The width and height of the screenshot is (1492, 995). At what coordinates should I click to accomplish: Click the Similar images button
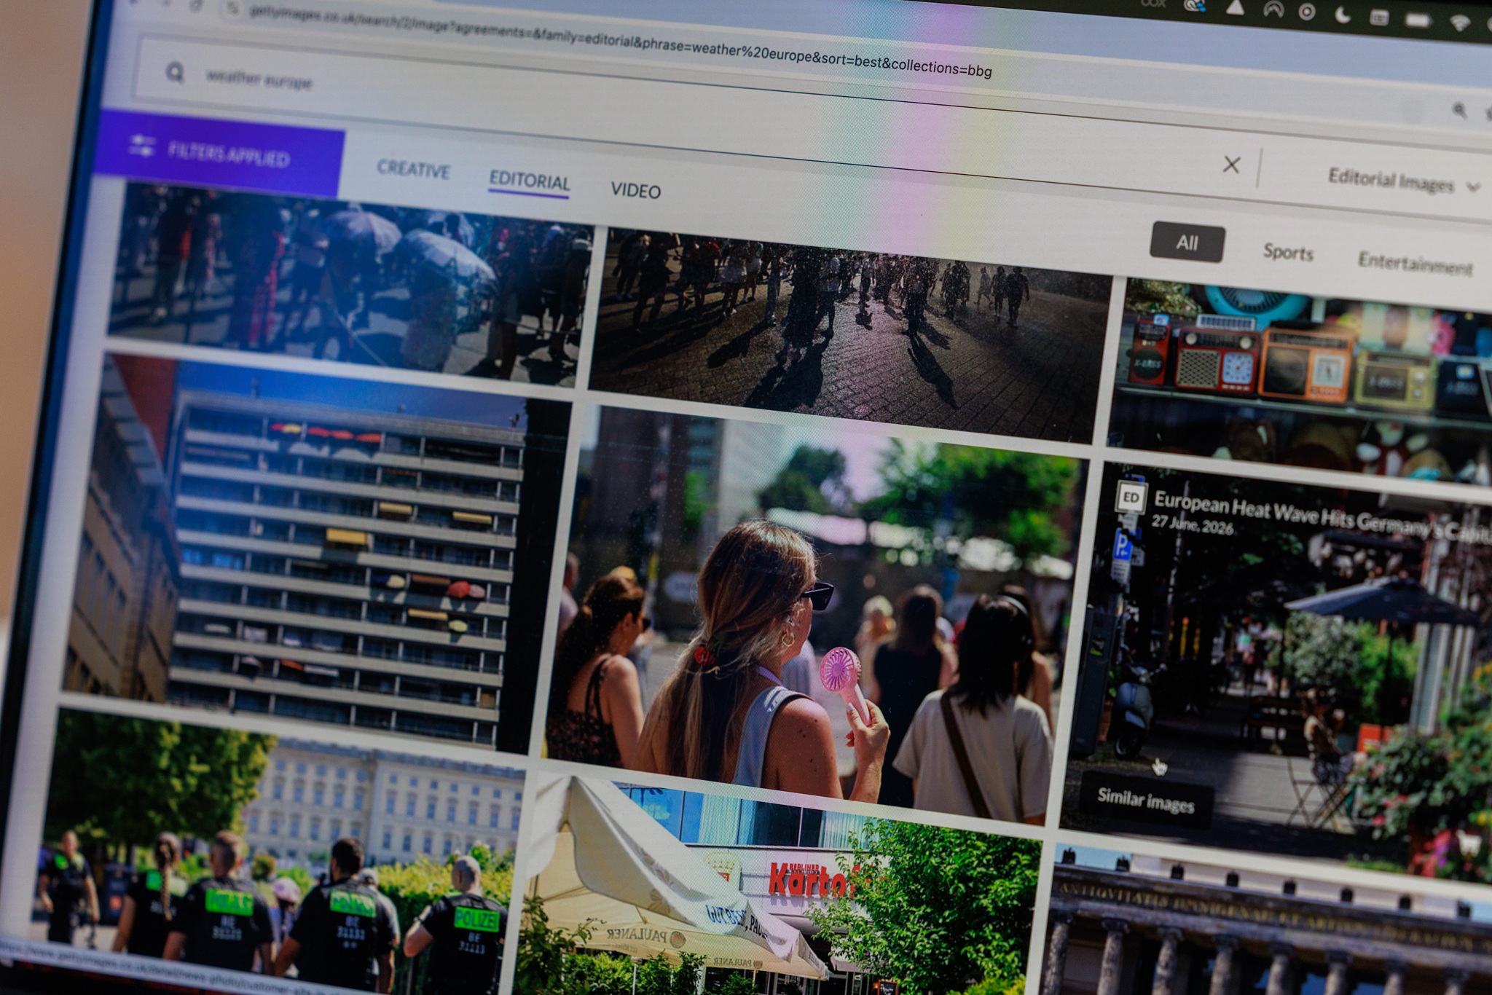coord(1145,800)
